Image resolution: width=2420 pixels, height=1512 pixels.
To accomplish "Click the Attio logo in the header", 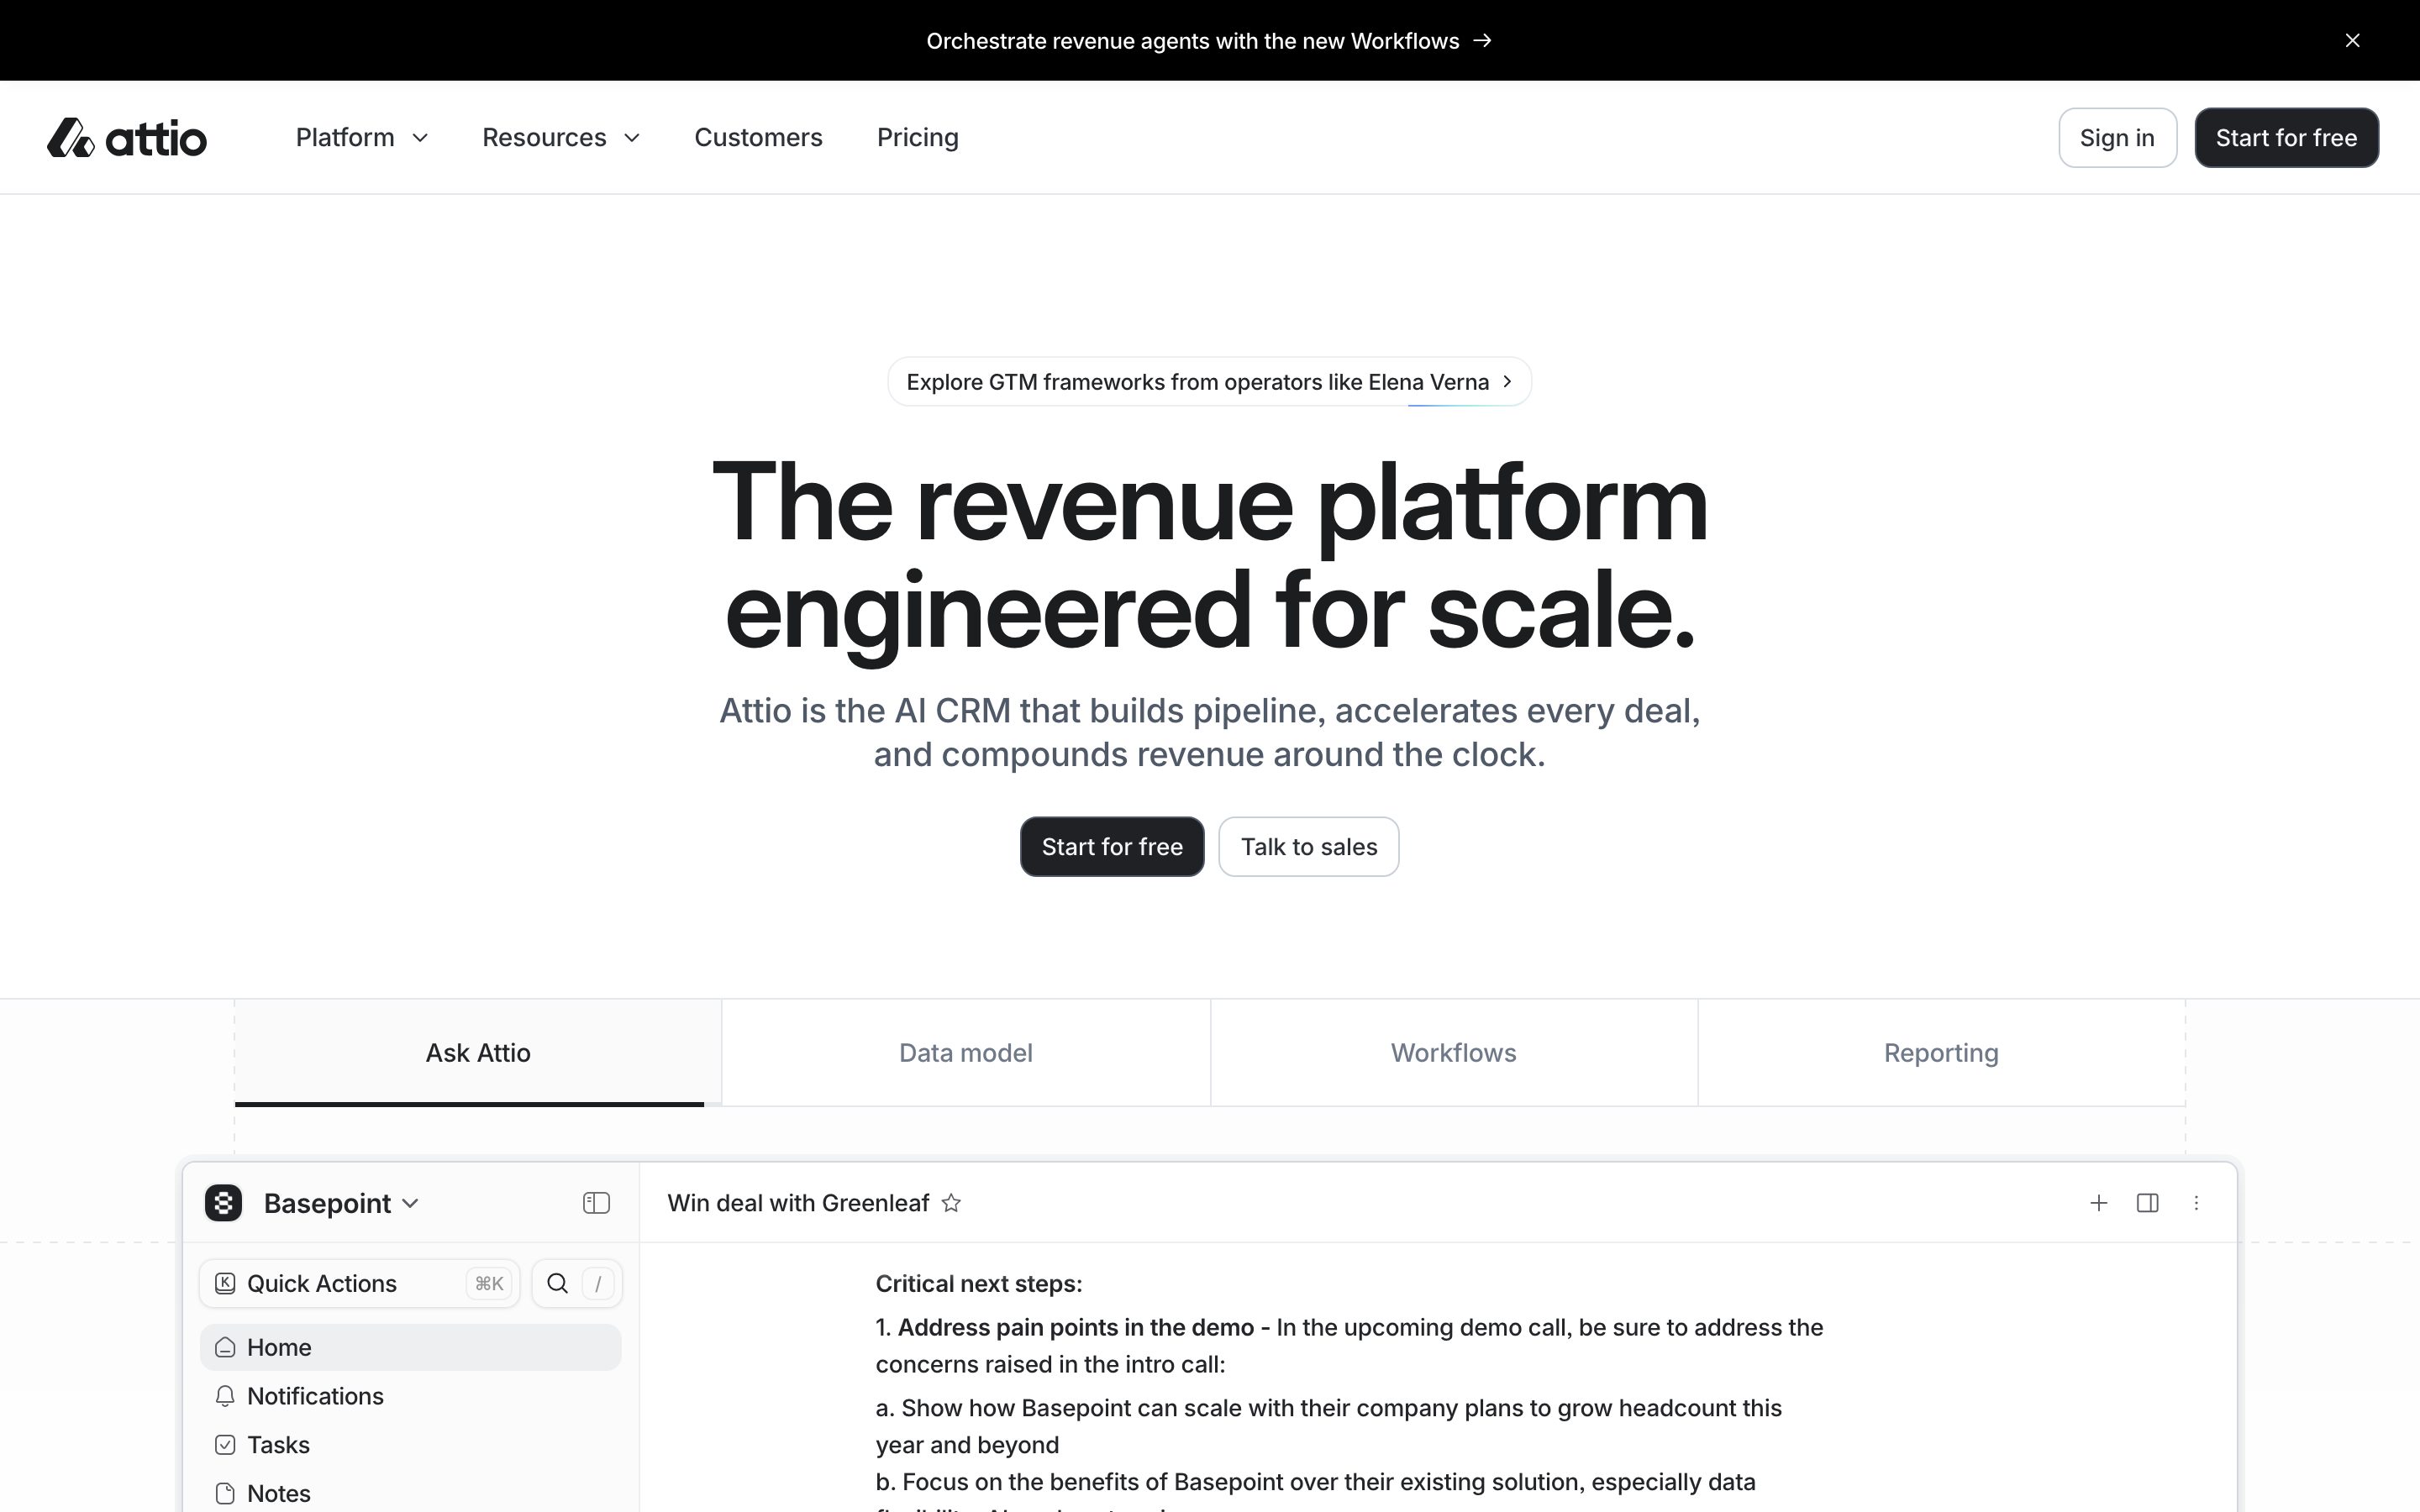I will point(127,138).
